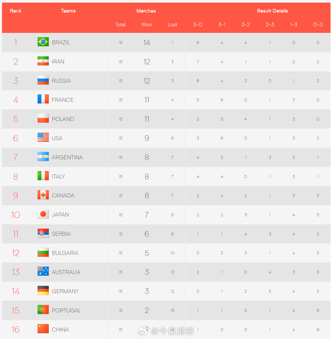This screenshot has width=332, height=339.
Task: Click the Weibo logo in watermark
Action: 143,331
